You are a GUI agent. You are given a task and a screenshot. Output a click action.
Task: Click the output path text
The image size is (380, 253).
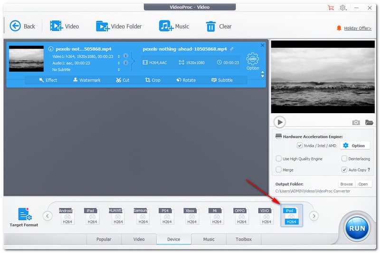click(313, 191)
